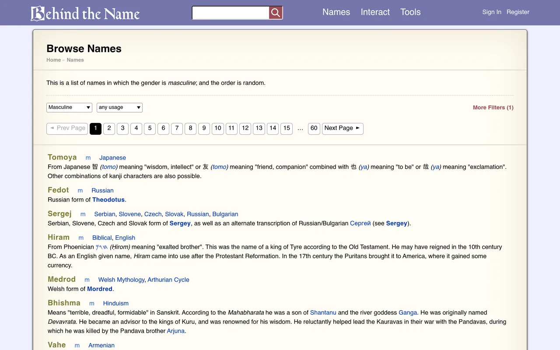560x350 pixels.
Task: Open the Behind the Name logo homepage
Action: coord(85,13)
